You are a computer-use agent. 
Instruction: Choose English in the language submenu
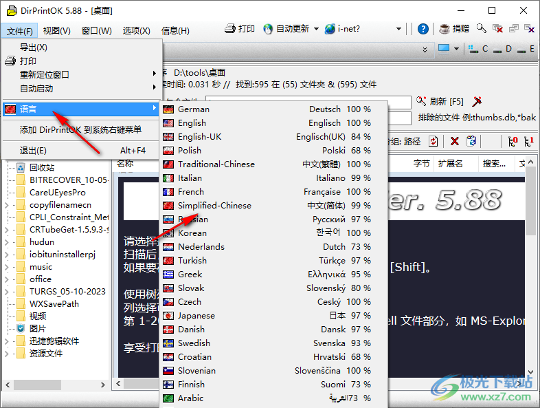click(192, 122)
